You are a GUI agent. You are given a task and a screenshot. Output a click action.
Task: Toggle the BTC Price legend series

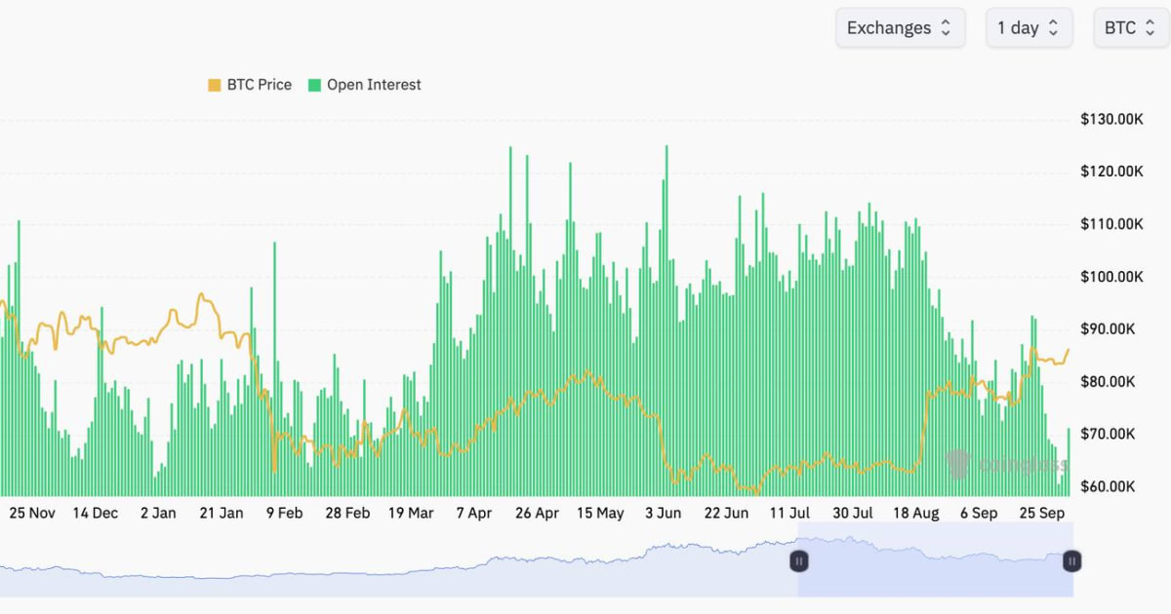[250, 85]
